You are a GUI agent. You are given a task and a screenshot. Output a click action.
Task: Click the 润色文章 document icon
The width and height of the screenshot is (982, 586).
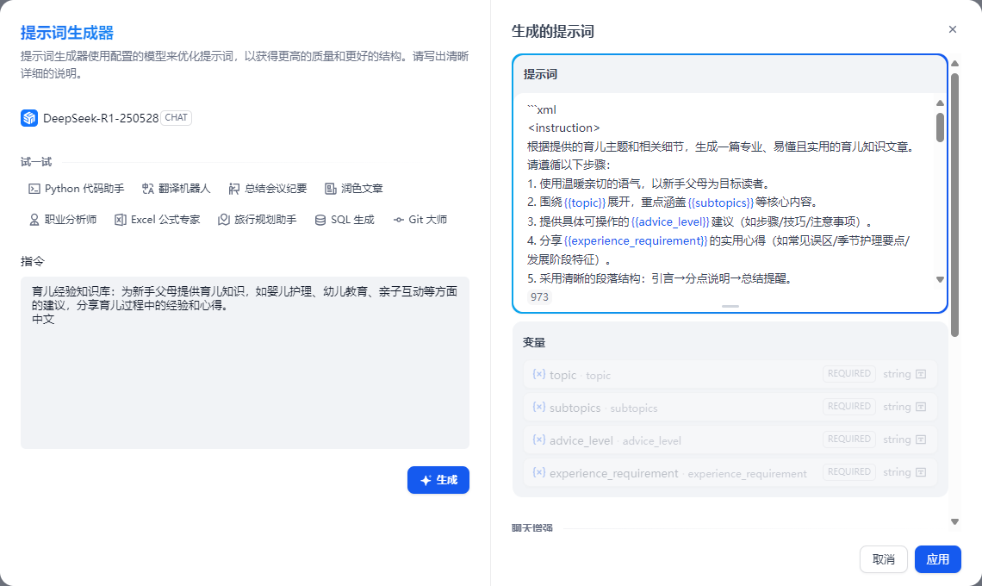pos(330,189)
